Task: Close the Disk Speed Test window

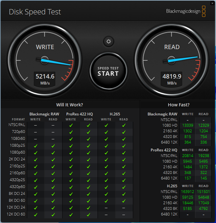Action: 212,3
